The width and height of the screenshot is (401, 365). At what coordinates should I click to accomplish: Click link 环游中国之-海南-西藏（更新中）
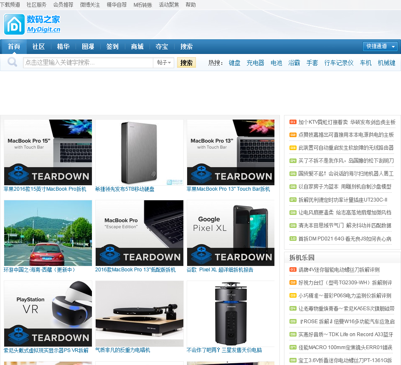[x=39, y=270]
